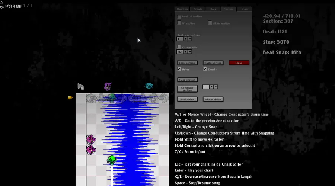Increase Beats per Section with plus
The width and height of the screenshot is (335, 186).
185,39
